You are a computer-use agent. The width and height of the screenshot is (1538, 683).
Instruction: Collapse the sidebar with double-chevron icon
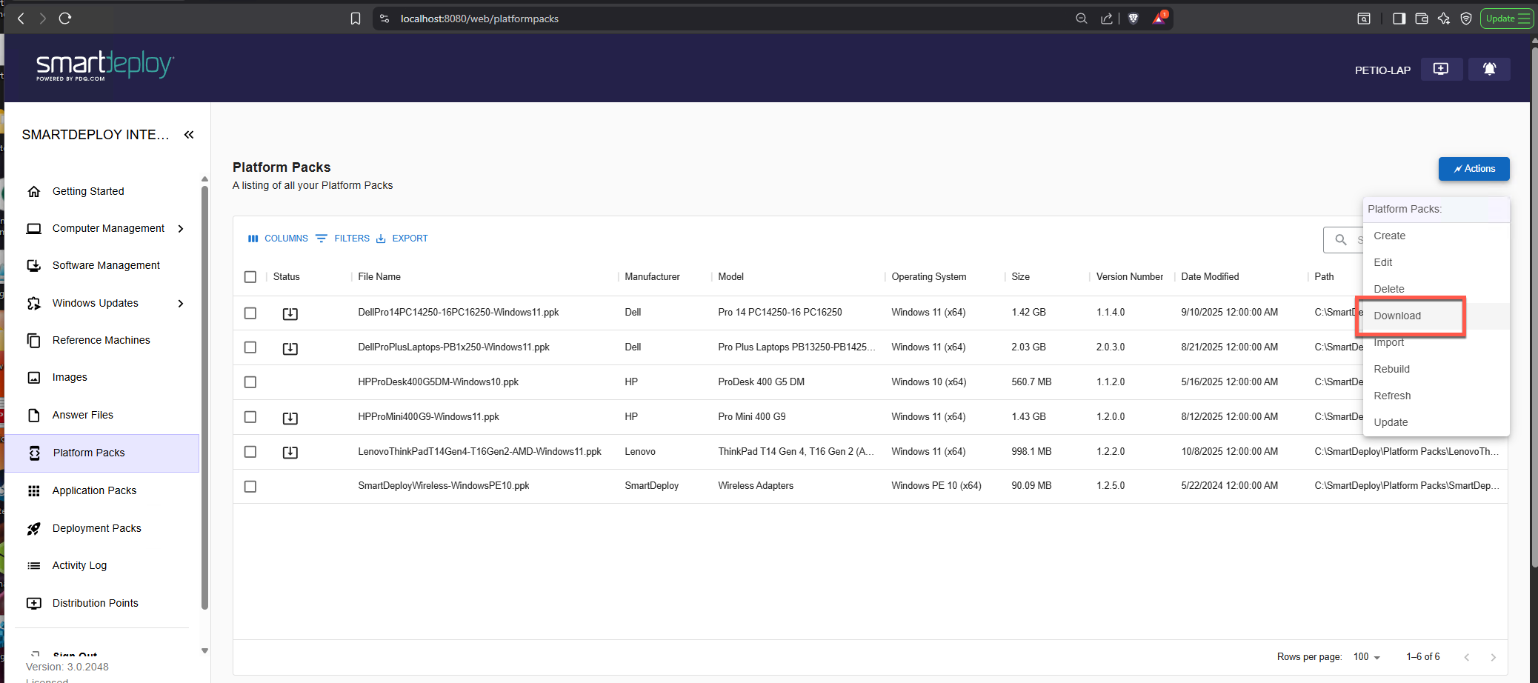189,135
